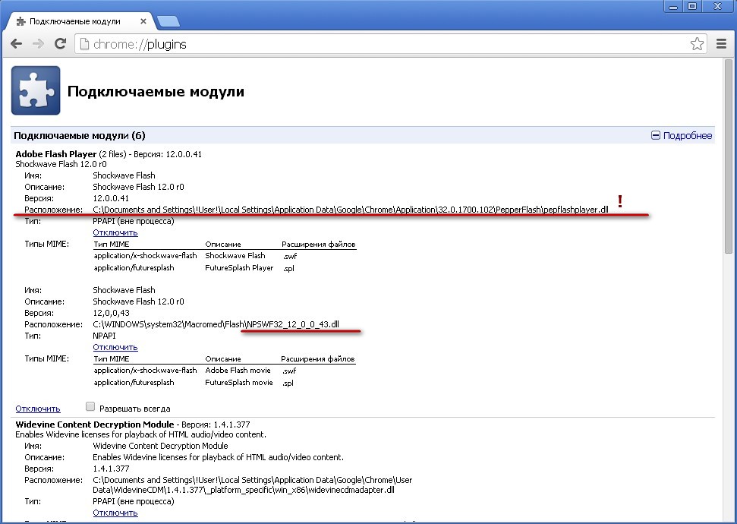
Task: Minimize the Chrome window
Action: pyautogui.click(x=673, y=7)
